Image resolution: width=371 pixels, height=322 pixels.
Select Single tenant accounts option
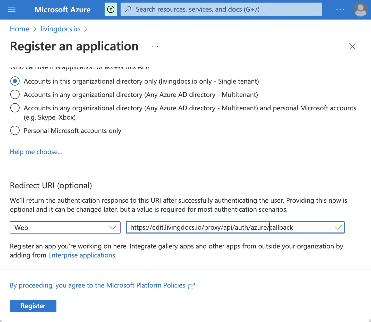[15, 81]
